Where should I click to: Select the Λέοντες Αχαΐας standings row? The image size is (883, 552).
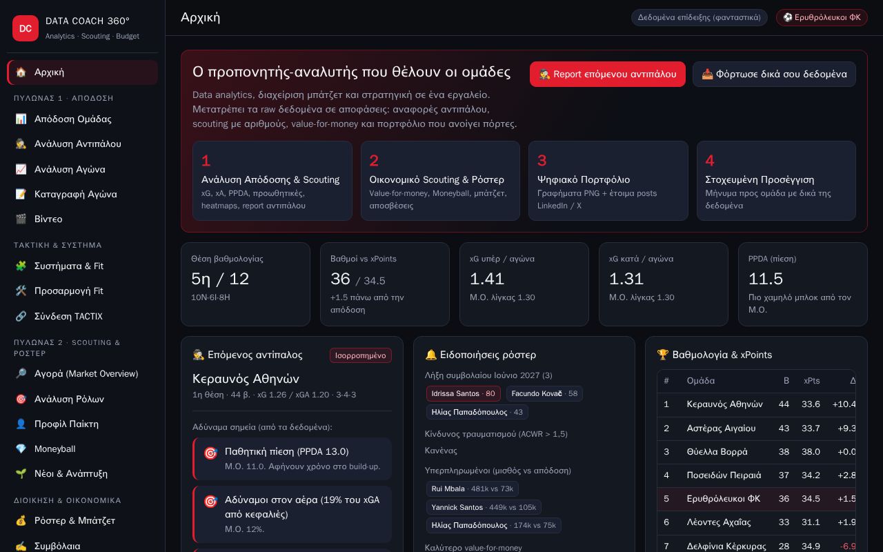(x=756, y=522)
